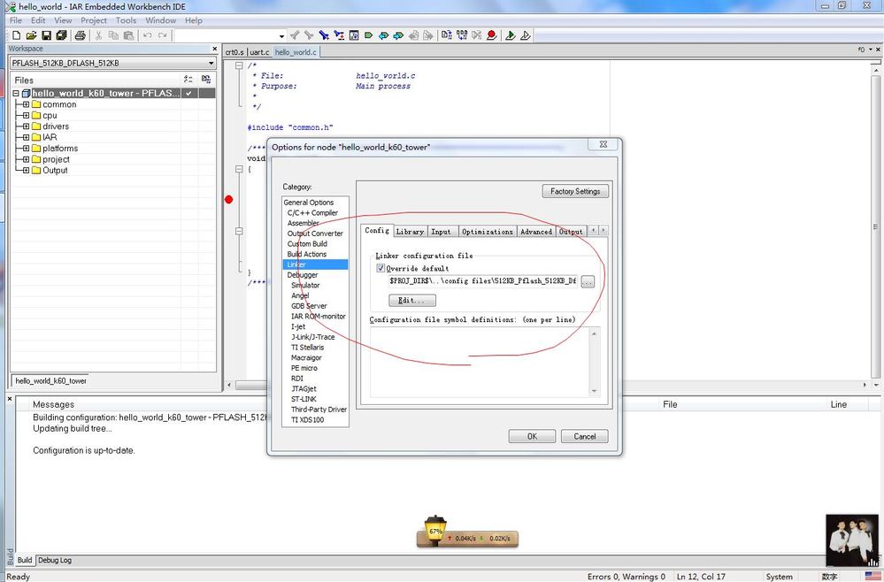Screen dimensions: 884x582
Task: Click the Save All toolbar icon
Action: click(x=61, y=35)
